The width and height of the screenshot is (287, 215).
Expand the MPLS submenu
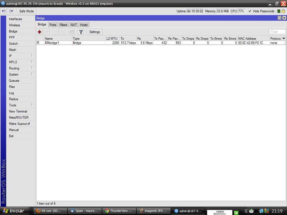pos(32,62)
